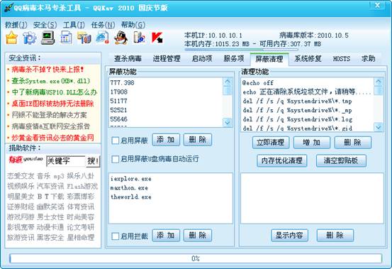Click down arrow of 清理功能 script scrollbar

click(379, 127)
